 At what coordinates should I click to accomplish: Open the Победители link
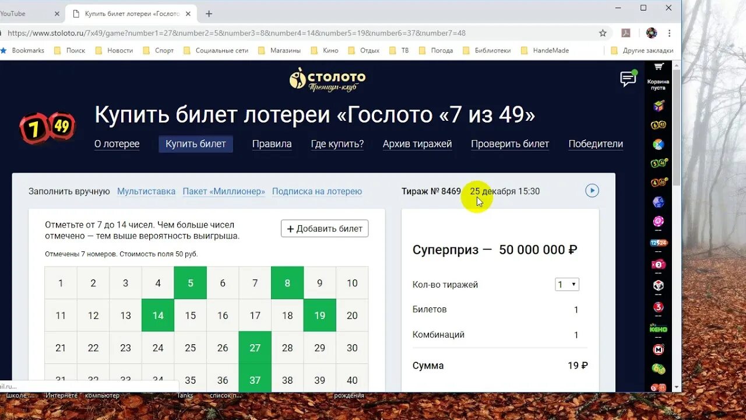coord(596,143)
